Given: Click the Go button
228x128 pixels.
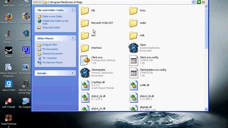Looking at the screenshot, I should point(201,2).
